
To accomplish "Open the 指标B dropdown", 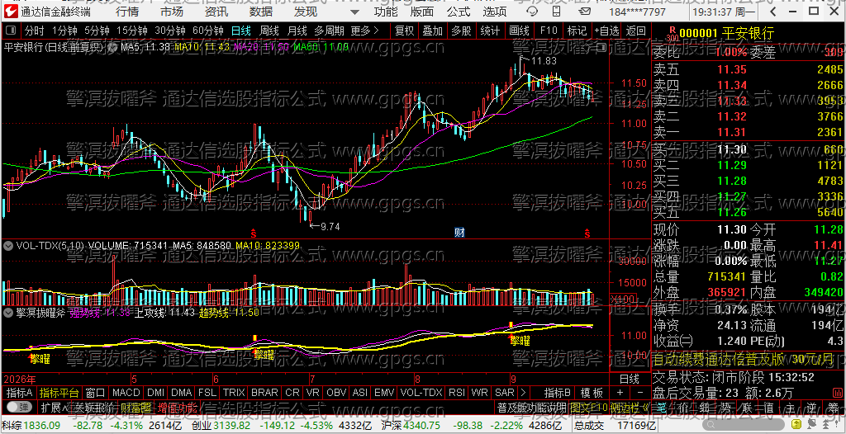I will point(558,393).
